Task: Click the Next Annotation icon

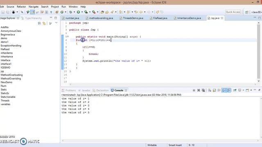Action: [x=120, y=12]
